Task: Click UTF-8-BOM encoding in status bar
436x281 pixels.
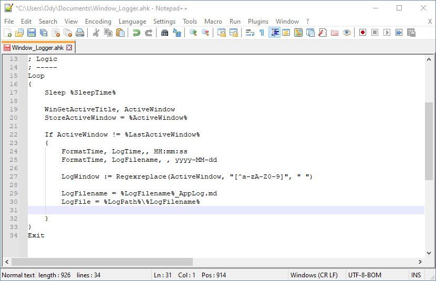Action: point(365,275)
